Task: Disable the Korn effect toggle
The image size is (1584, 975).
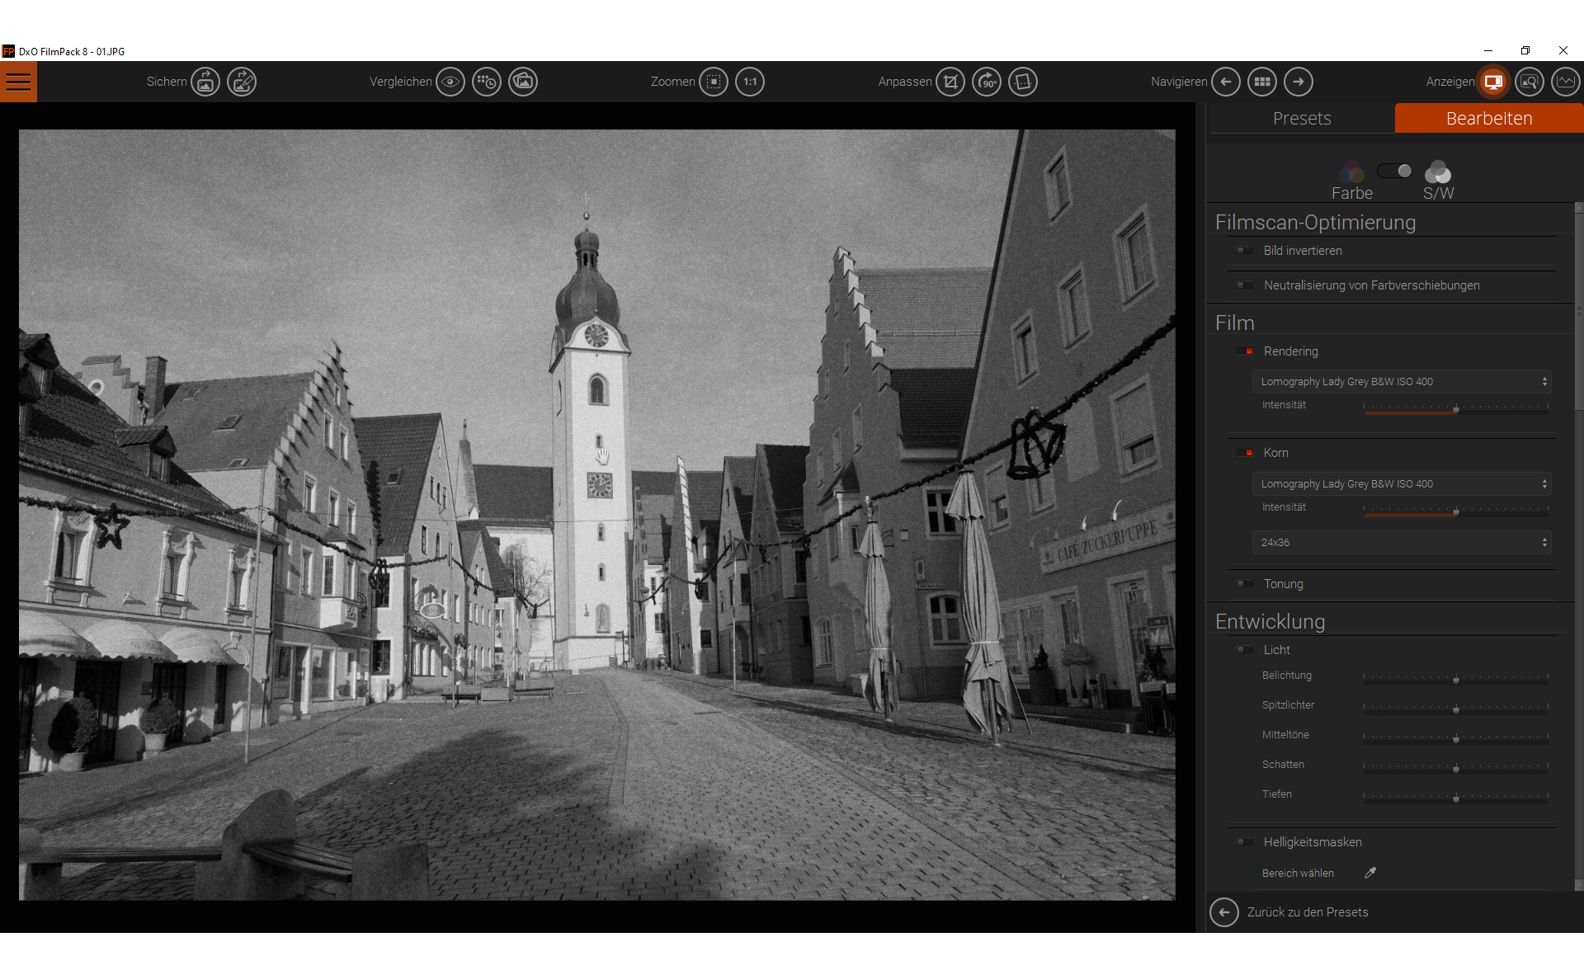Action: (x=1245, y=453)
